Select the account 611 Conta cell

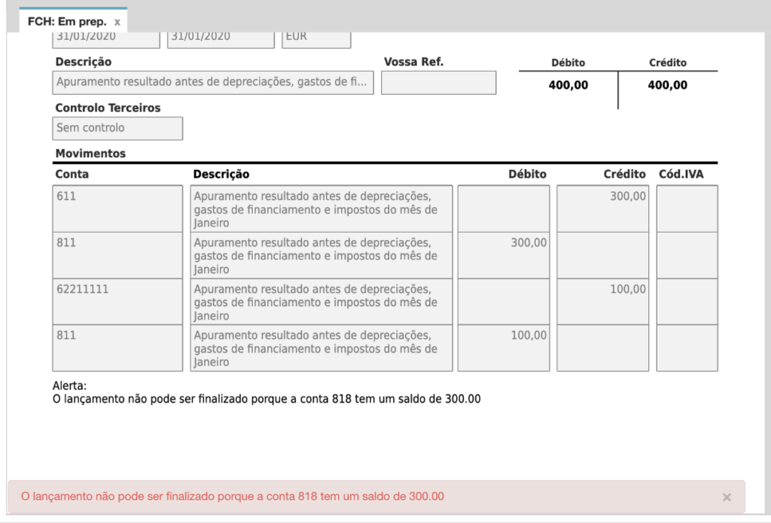point(117,208)
